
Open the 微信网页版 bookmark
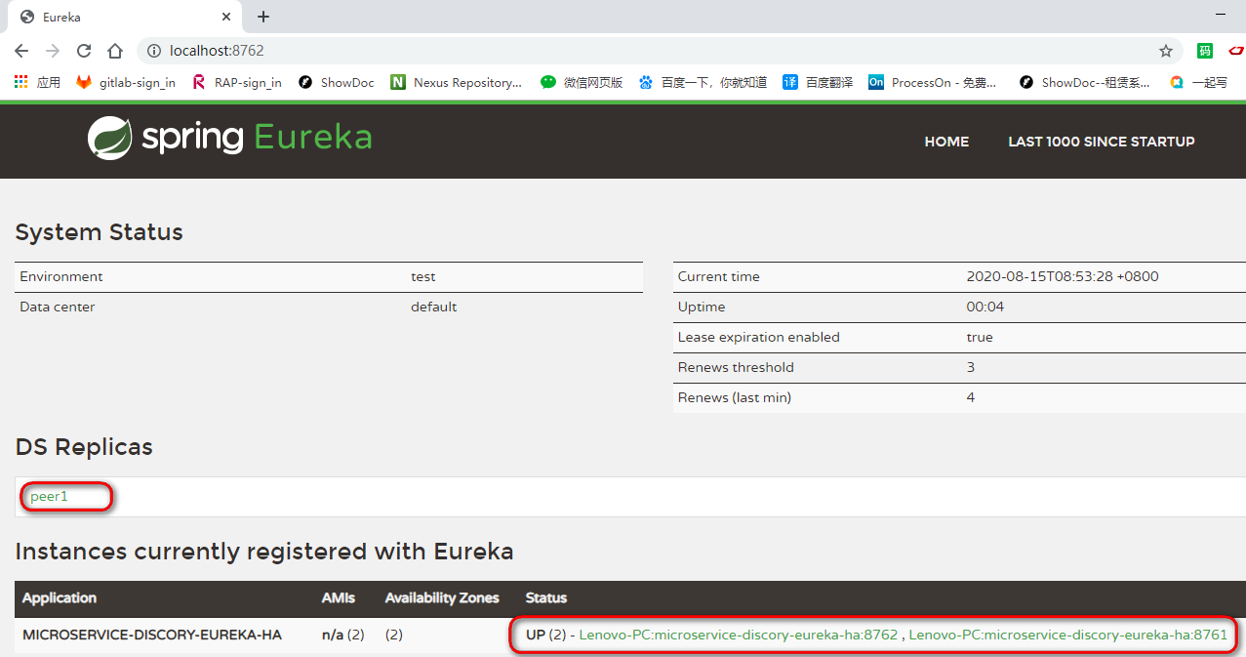click(589, 82)
